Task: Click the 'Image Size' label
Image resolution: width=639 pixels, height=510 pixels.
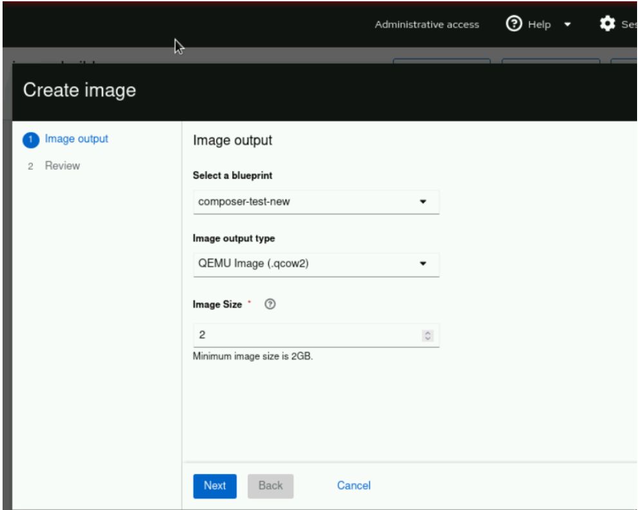Action: point(218,304)
